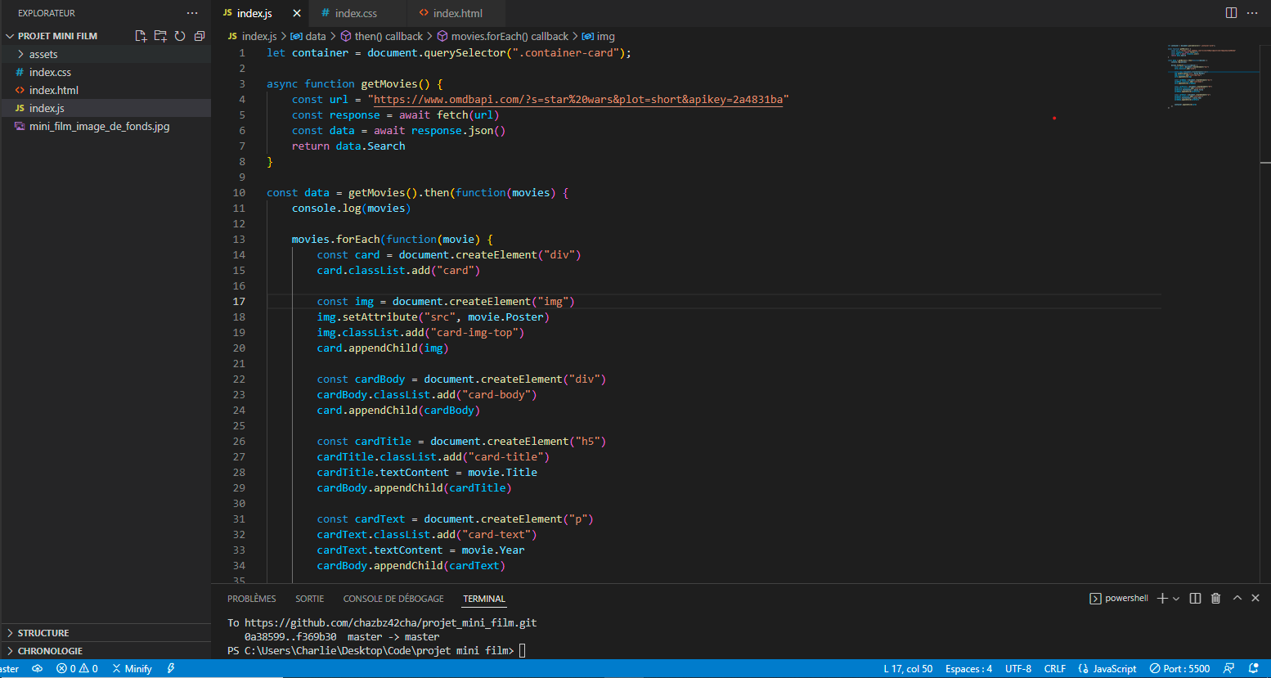Go to line via L 17, col 50
Viewport: 1271px width, 678px height.
908,669
